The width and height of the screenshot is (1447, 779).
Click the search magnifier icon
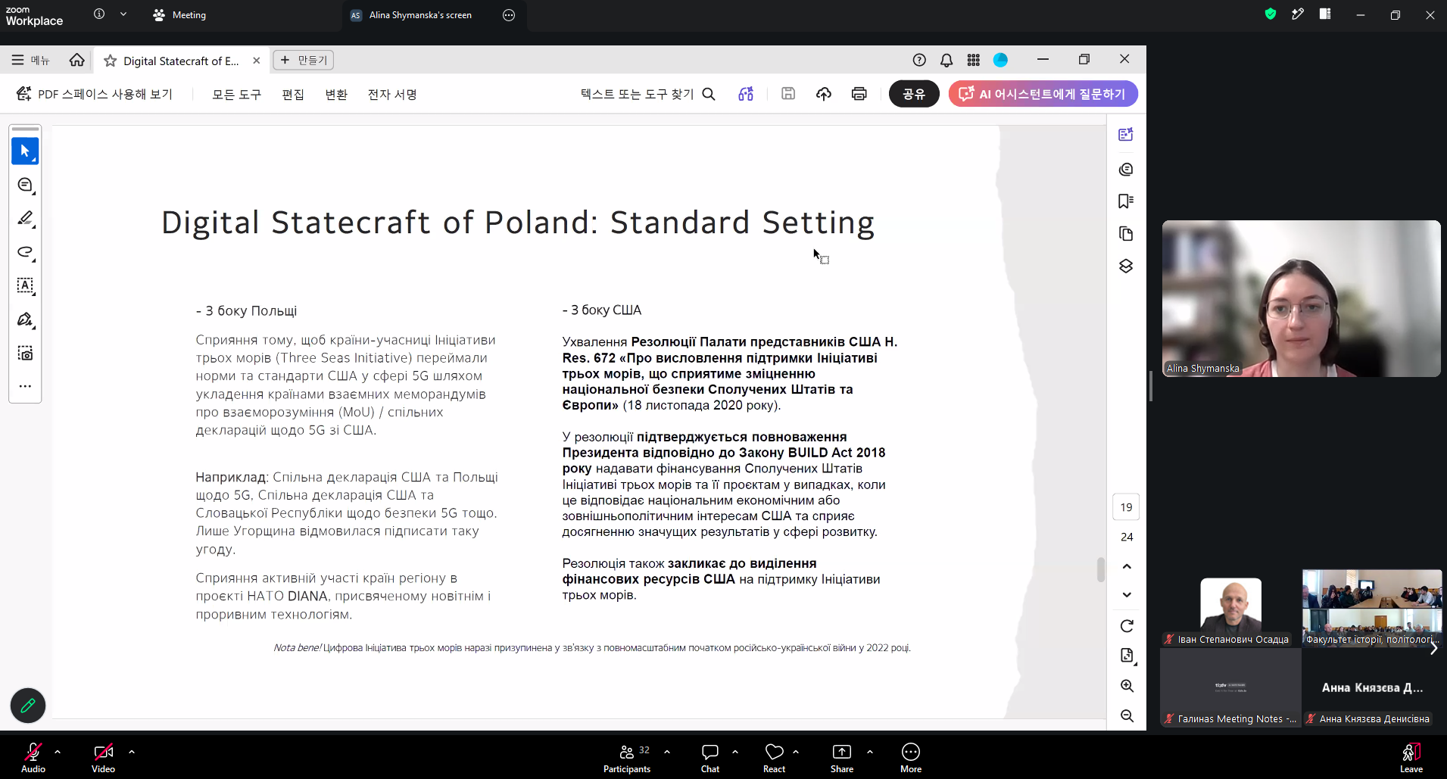coord(709,94)
